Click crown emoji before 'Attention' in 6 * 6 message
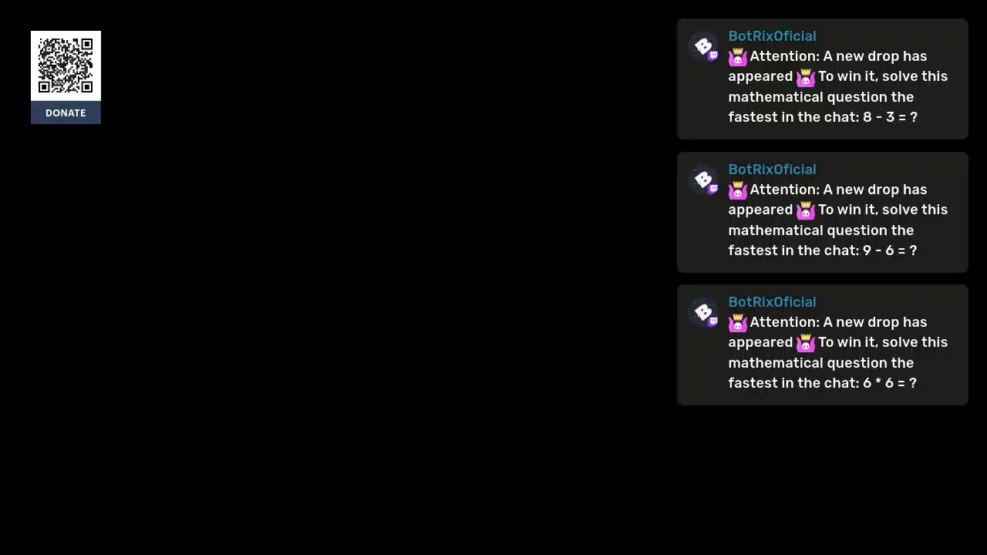987x555 pixels. point(738,323)
